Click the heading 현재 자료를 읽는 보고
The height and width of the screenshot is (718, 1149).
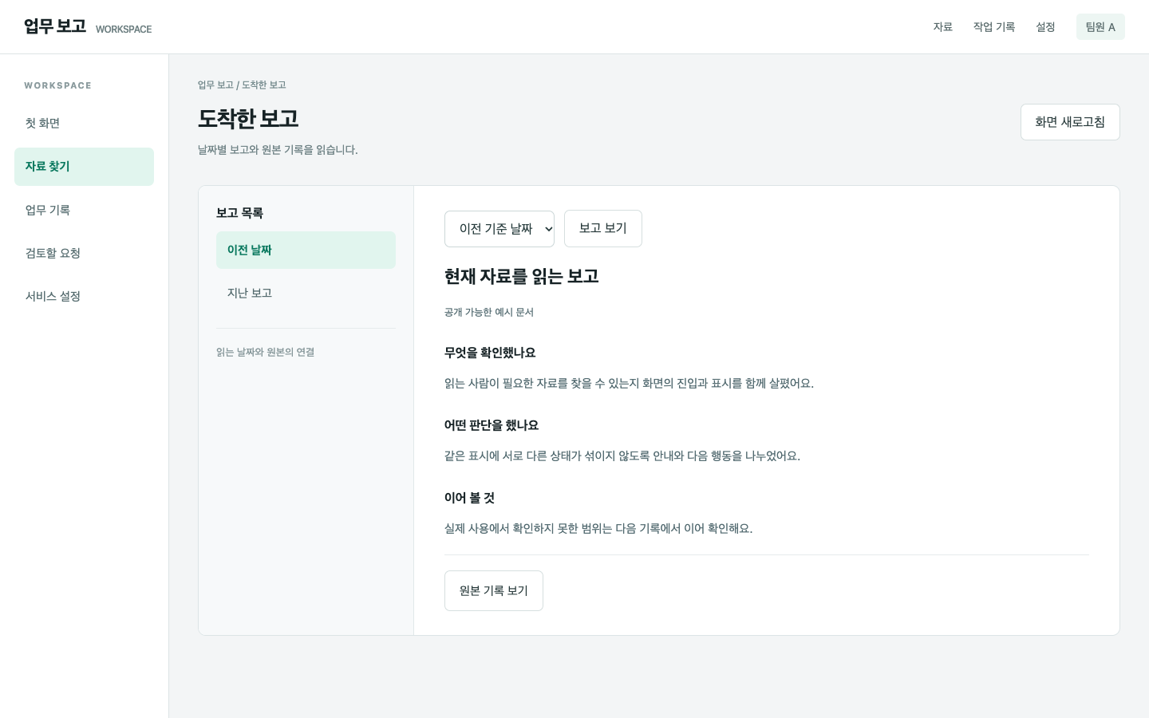(x=522, y=276)
